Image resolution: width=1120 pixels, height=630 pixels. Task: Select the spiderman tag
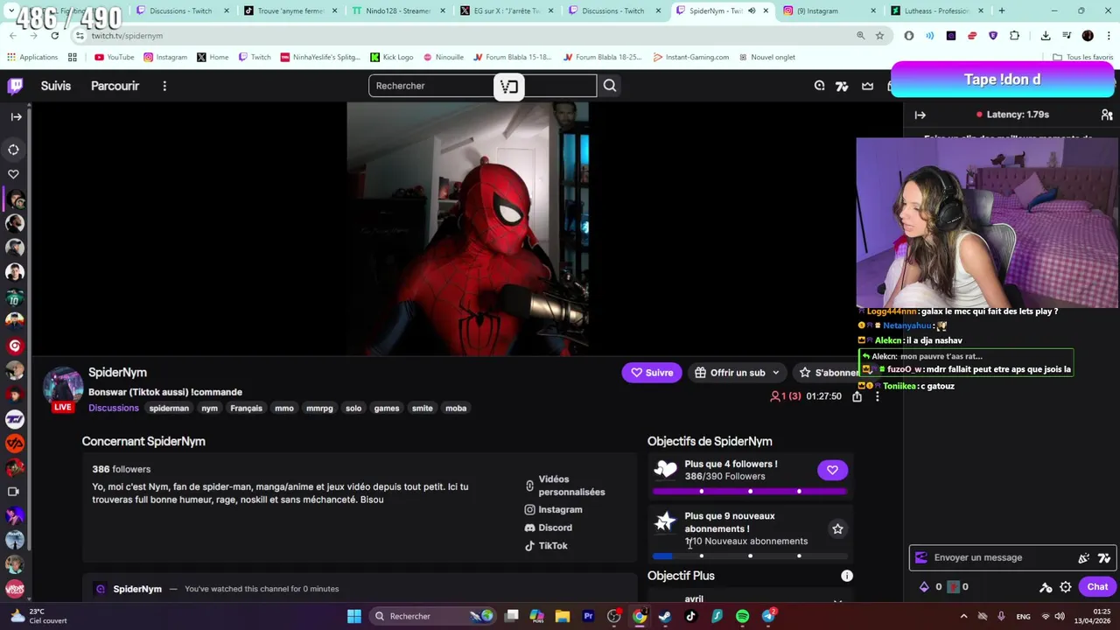(x=169, y=408)
